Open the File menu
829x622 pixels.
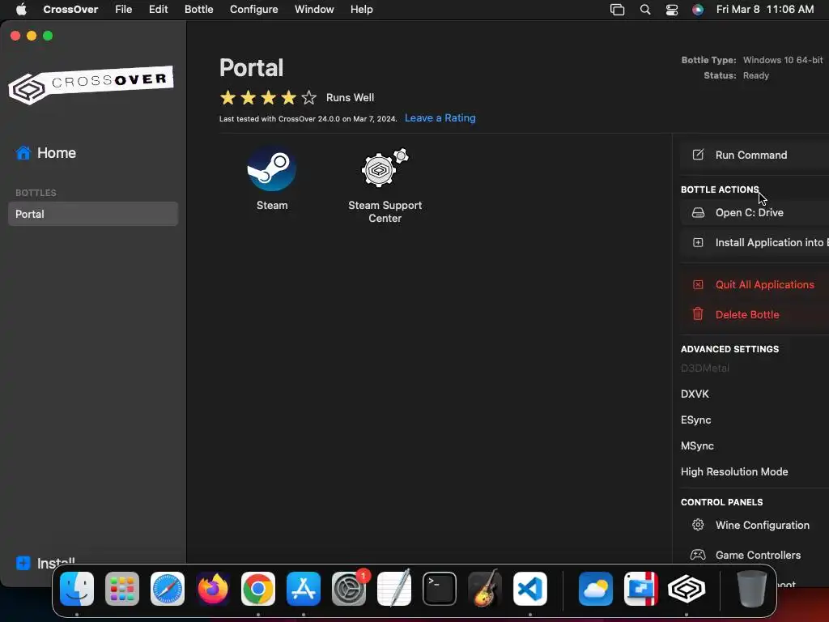tap(123, 10)
